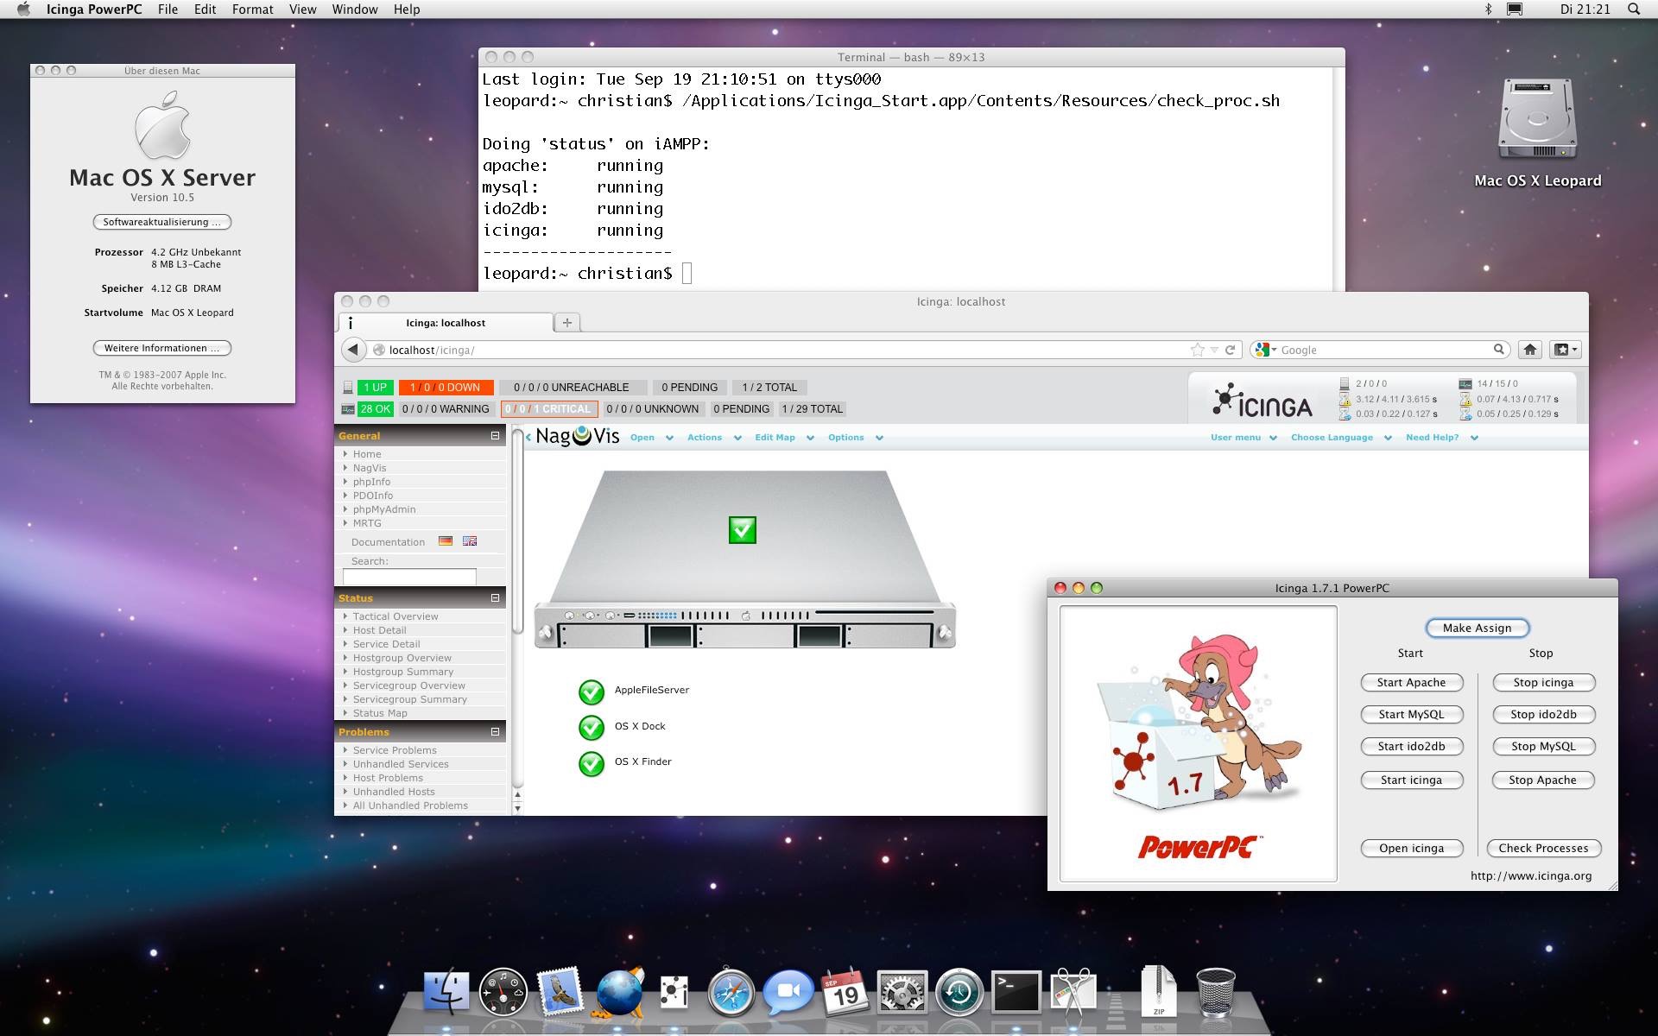This screenshot has height=1036, width=1658.
Task: Click the browser back arrow button
Action: pyautogui.click(x=352, y=350)
